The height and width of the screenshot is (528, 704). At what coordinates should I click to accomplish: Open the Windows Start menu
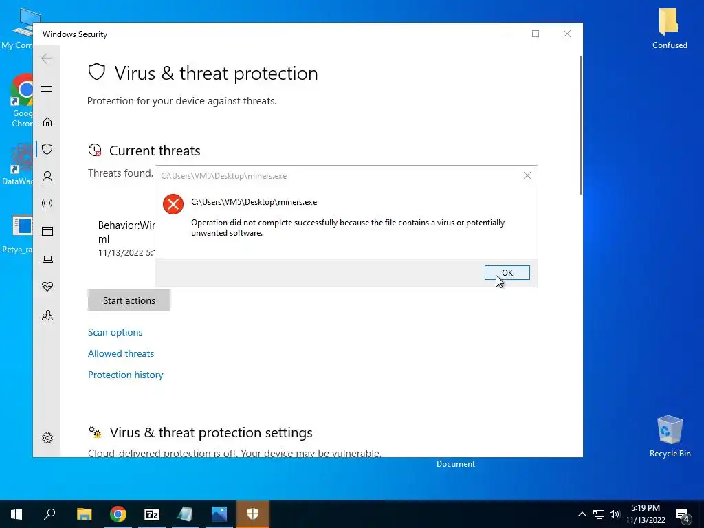click(x=16, y=514)
